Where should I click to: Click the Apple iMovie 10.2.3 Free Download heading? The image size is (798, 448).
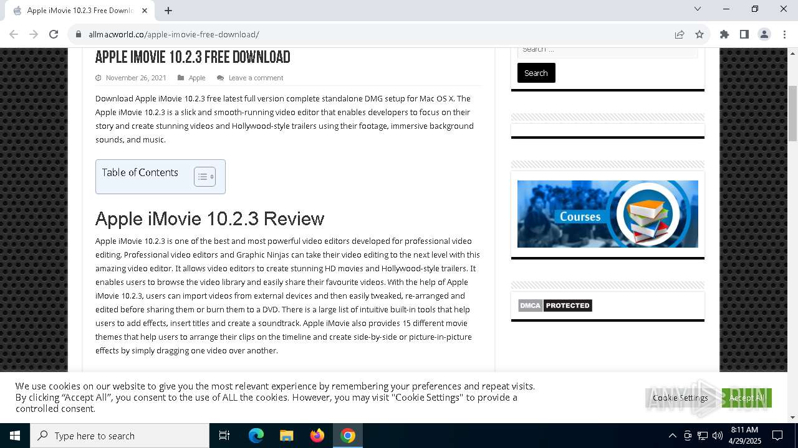click(193, 57)
